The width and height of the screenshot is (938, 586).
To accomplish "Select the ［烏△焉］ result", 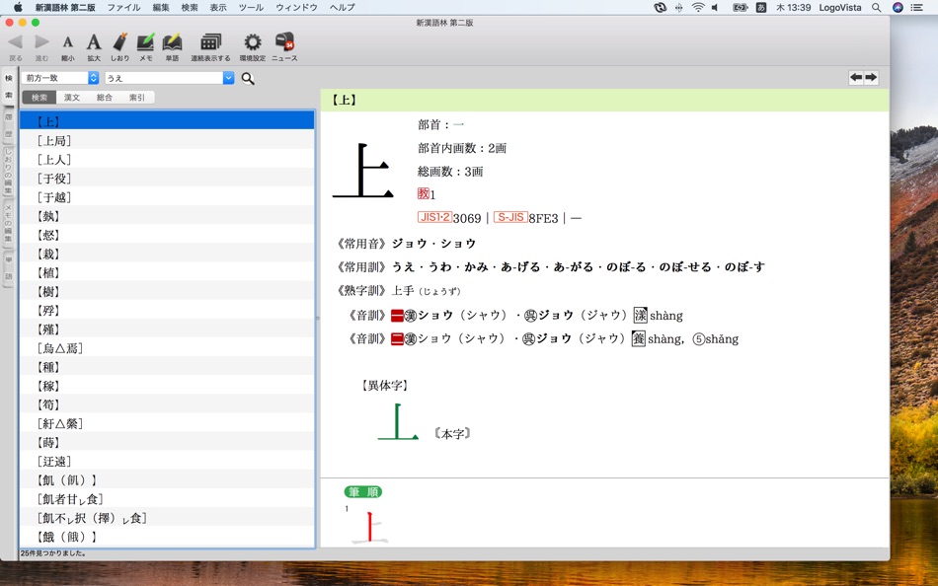I will 167,348.
